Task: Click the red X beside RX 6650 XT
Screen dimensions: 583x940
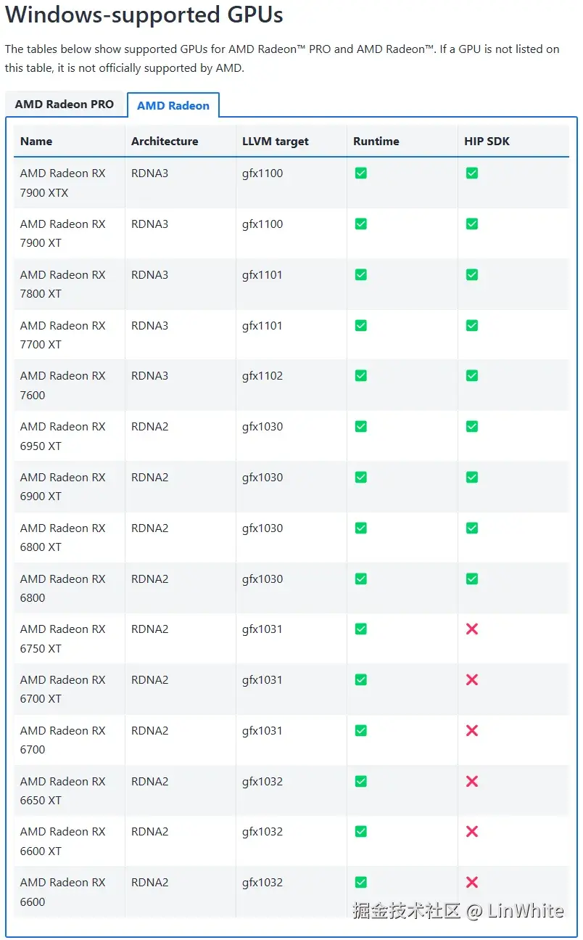Action: 472,781
